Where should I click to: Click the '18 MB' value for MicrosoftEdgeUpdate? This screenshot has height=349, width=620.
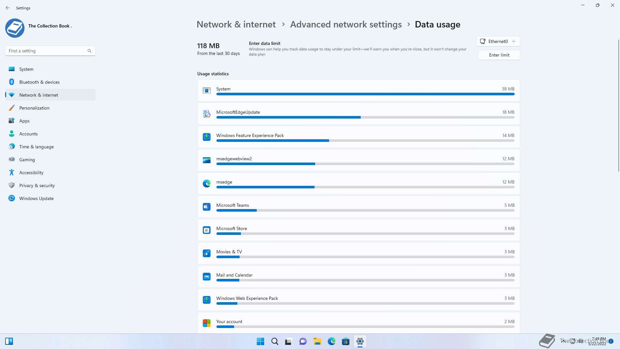[508, 112]
